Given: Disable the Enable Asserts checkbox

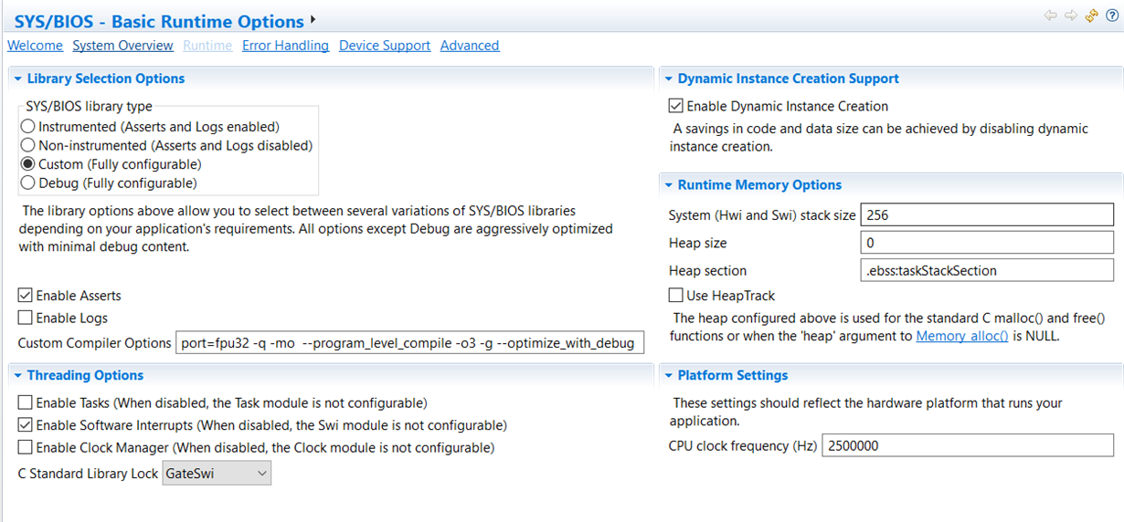Looking at the screenshot, I should (x=26, y=296).
